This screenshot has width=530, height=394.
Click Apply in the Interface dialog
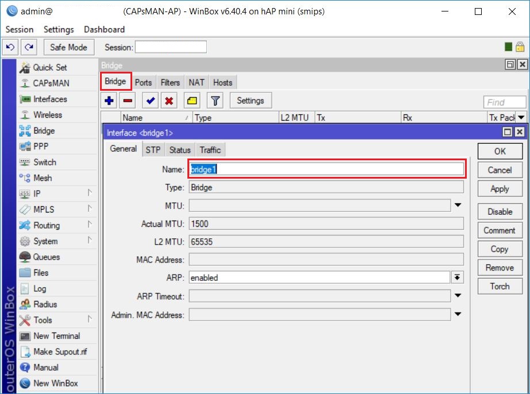[500, 189]
